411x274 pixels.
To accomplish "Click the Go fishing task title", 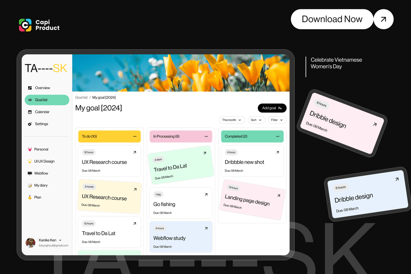I will click(x=164, y=204).
